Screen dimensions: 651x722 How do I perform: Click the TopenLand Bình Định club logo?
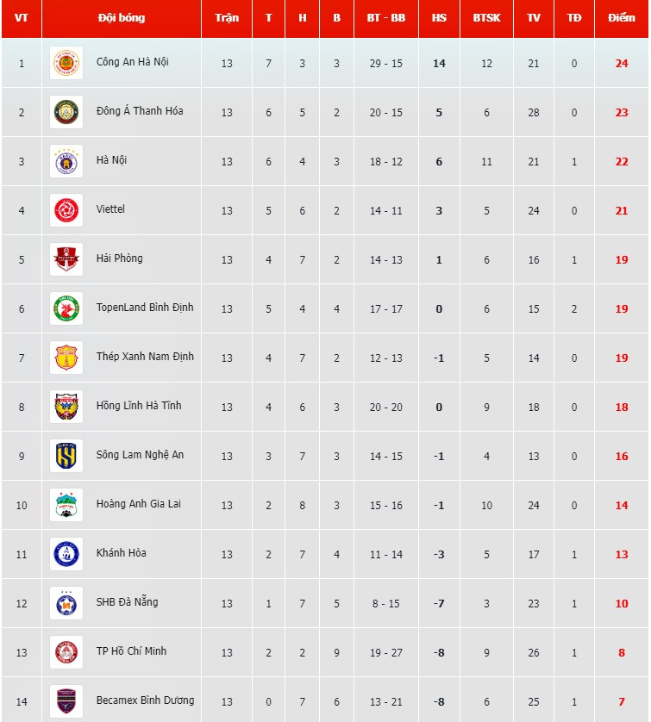click(x=66, y=308)
